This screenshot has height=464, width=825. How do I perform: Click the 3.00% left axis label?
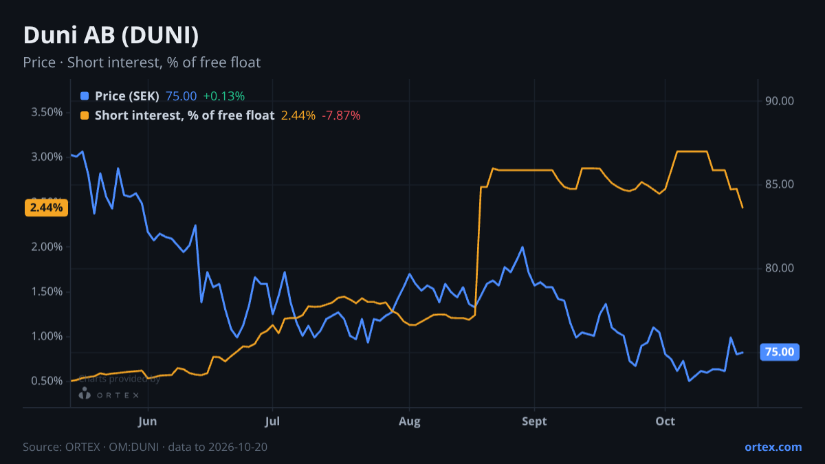(x=47, y=157)
